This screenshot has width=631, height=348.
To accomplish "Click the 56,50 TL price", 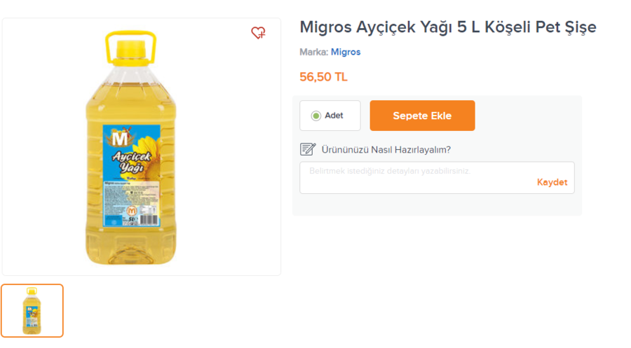I will click(323, 77).
